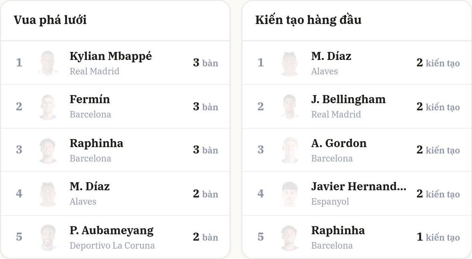
Task: Select M. Díaz's avatar in the scorers list
Action: [48, 194]
